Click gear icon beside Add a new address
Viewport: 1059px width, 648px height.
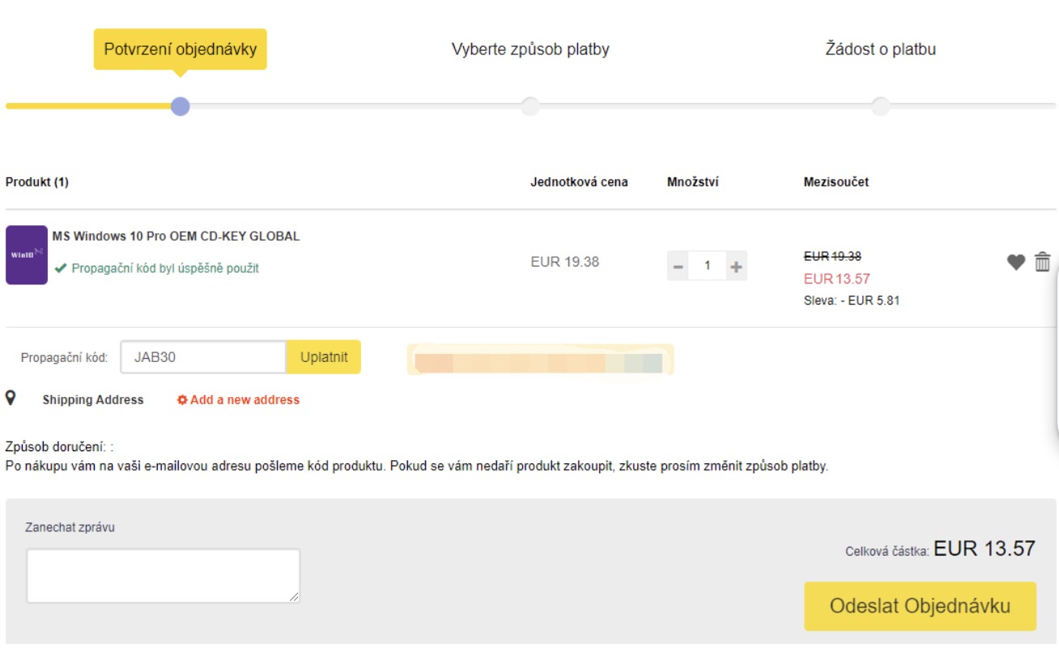click(182, 400)
